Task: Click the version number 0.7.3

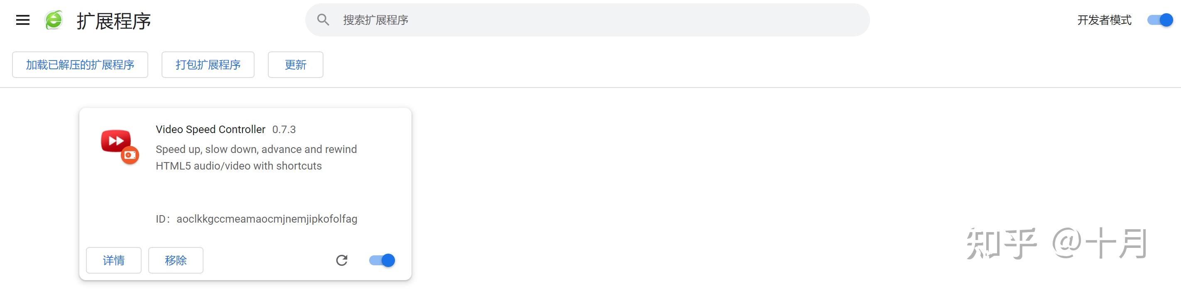Action: pyautogui.click(x=284, y=129)
